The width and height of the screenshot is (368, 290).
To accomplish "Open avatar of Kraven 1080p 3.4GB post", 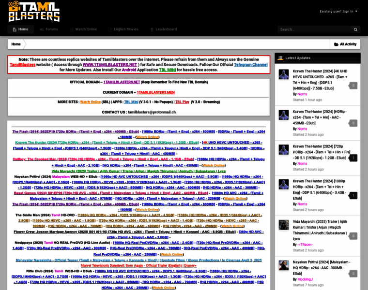I will coord(284,184).
